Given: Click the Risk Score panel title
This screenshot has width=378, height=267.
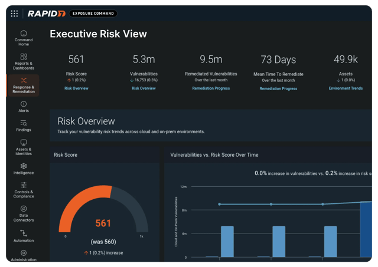Looking at the screenshot, I should (x=66, y=155).
